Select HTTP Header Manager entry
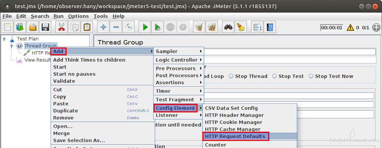The height and width of the screenshot is (148, 382). click(x=250, y=115)
